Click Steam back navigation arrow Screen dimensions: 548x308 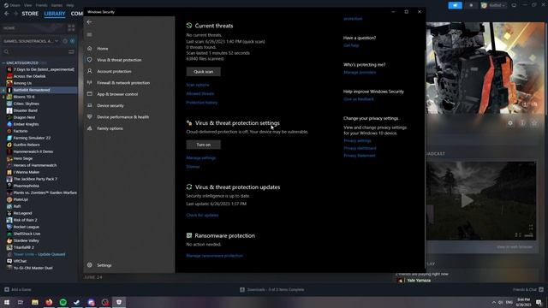pos(7,14)
